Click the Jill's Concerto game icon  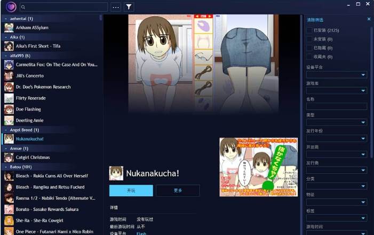click(9, 76)
